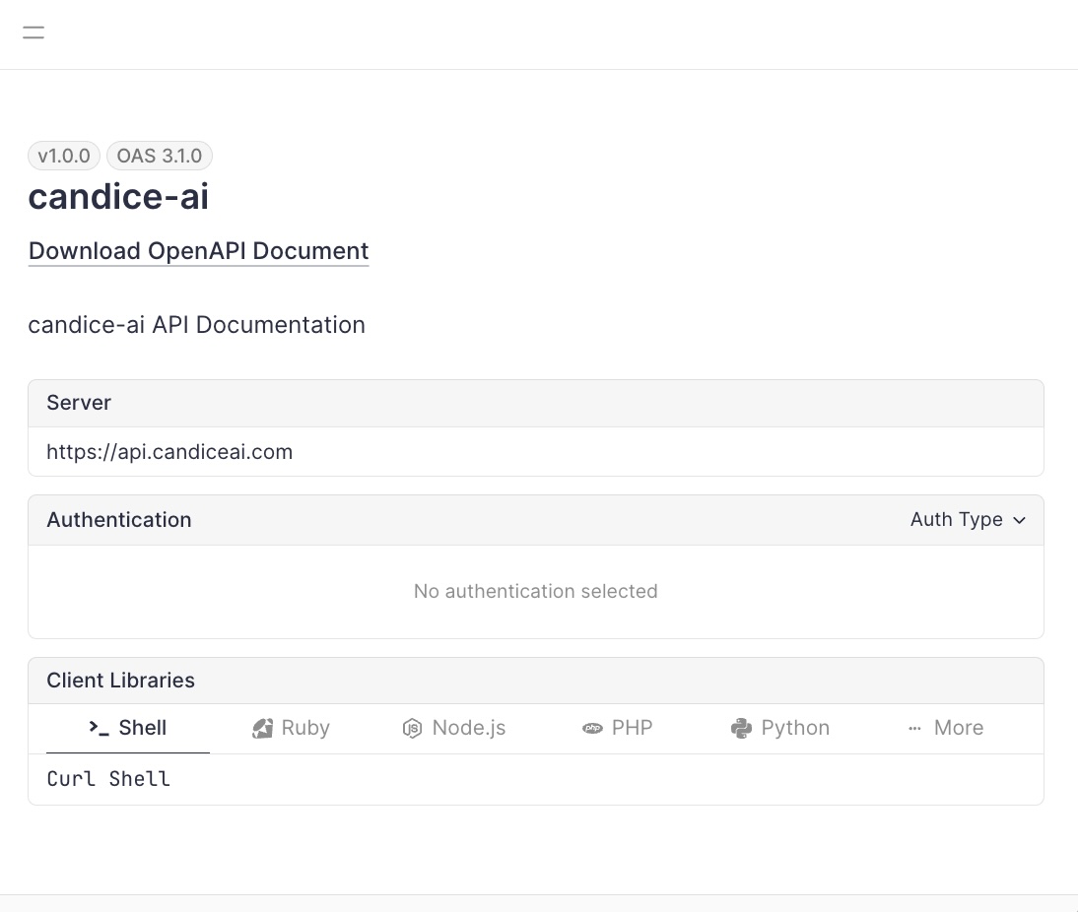Click the Ruby gem icon
Screen dimensions: 1078x912
pyautogui.click(x=262, y=728)
